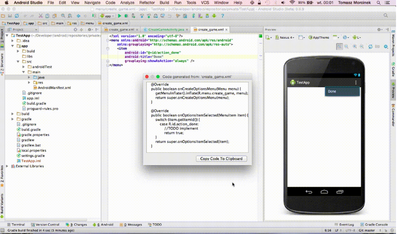Click the Paste toolbar icon
This screenshot has height=234, width=397.
coord(54,16)
